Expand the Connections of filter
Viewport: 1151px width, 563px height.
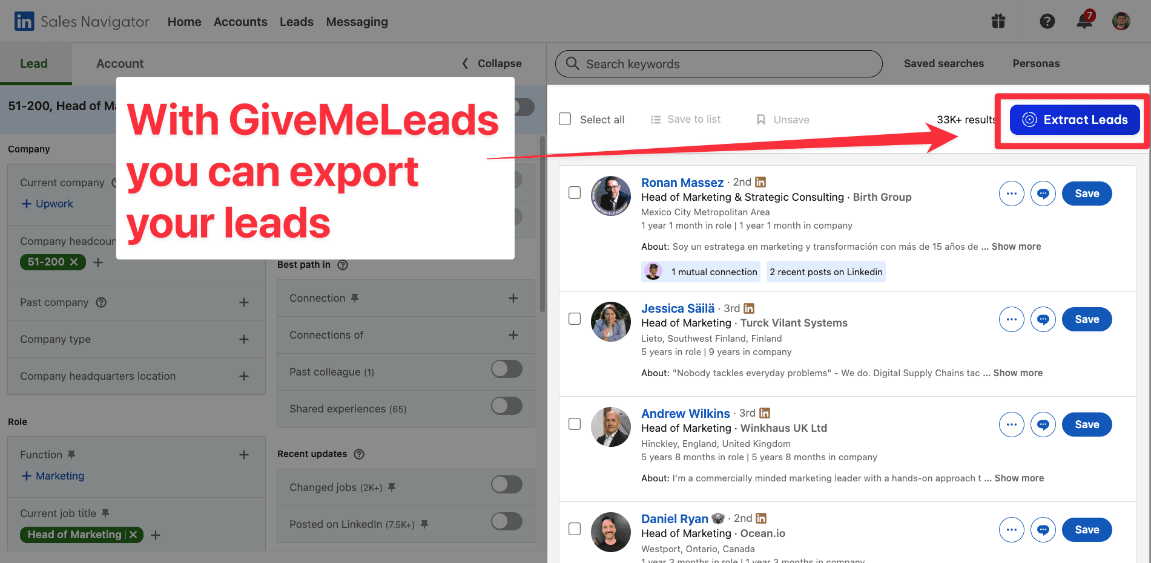(x=513, y=334)
